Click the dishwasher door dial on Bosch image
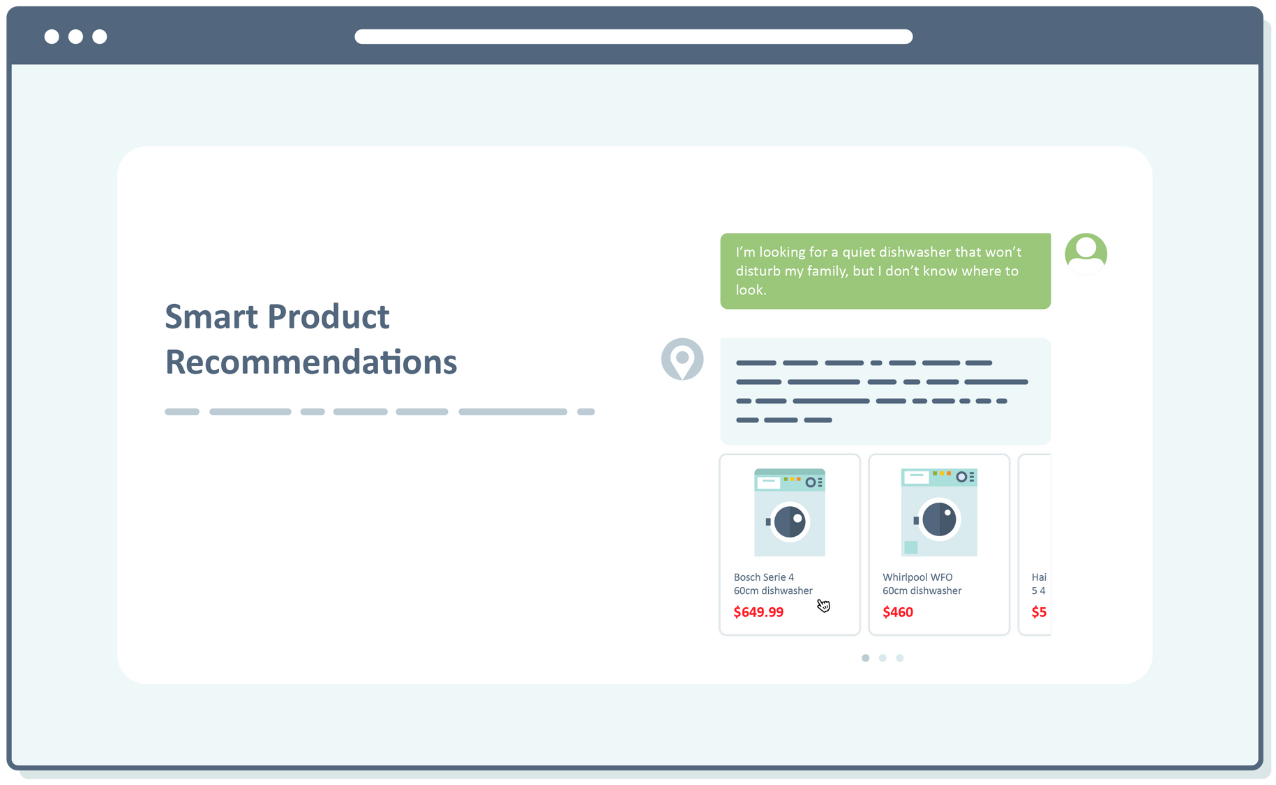This screenshot has width=1276, height=785. click(789, 521)
